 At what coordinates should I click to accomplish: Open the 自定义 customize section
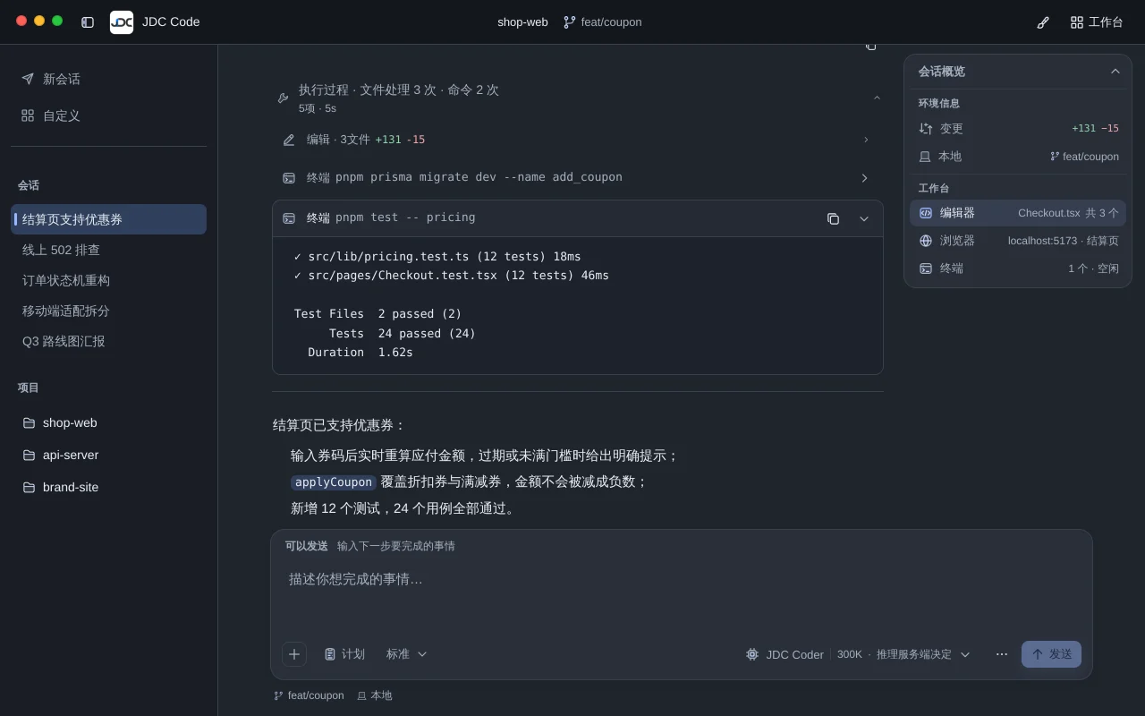(x=108, y=115)
